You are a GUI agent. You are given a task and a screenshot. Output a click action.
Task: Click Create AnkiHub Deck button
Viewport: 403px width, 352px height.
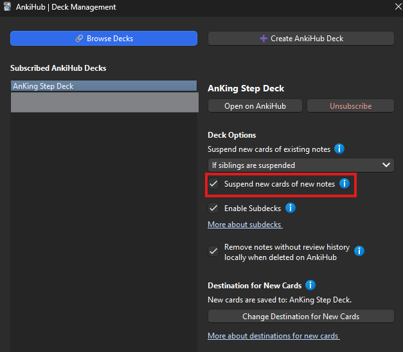(x=300, y=39)
